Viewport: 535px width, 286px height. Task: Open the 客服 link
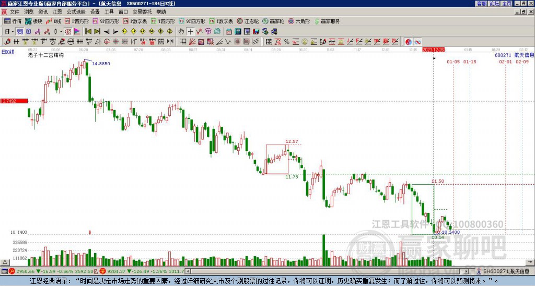482,4
